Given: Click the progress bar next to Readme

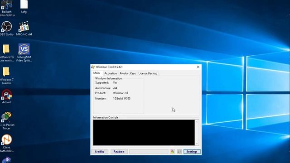Looking at the screenshot, I should [x=149, y=152].
